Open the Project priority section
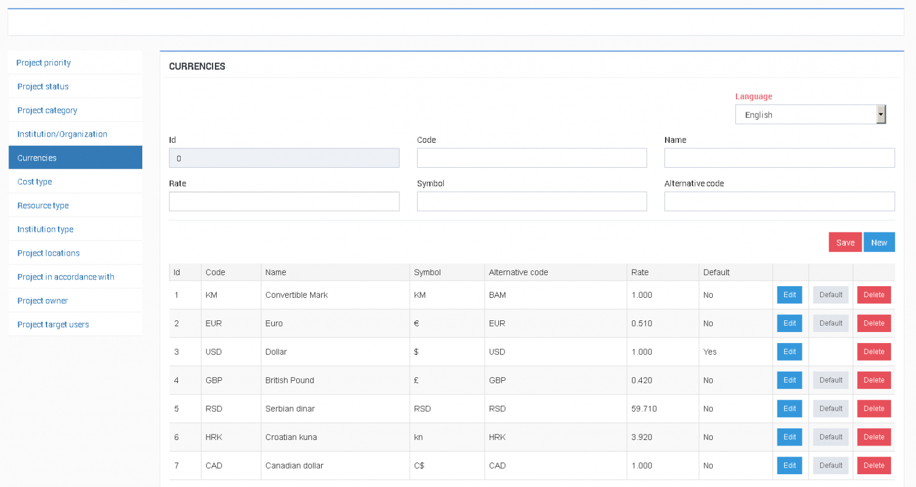The image size is (916, 487). [43, 62]
